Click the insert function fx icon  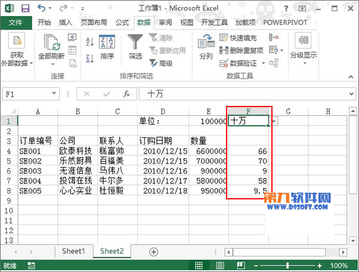point(126,93)
